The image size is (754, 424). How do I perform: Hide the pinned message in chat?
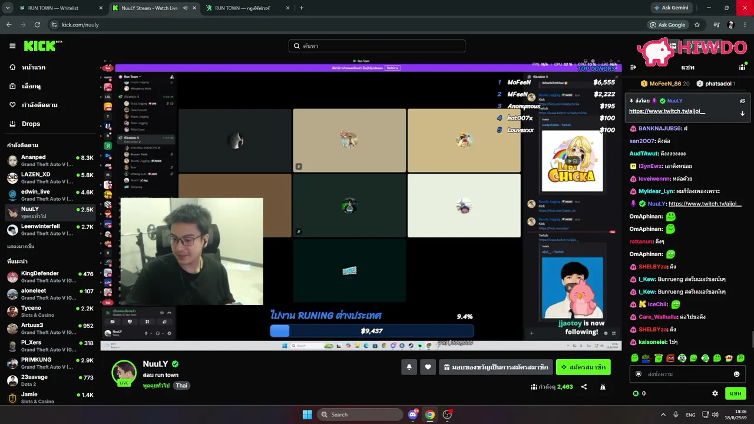[742, 101]
